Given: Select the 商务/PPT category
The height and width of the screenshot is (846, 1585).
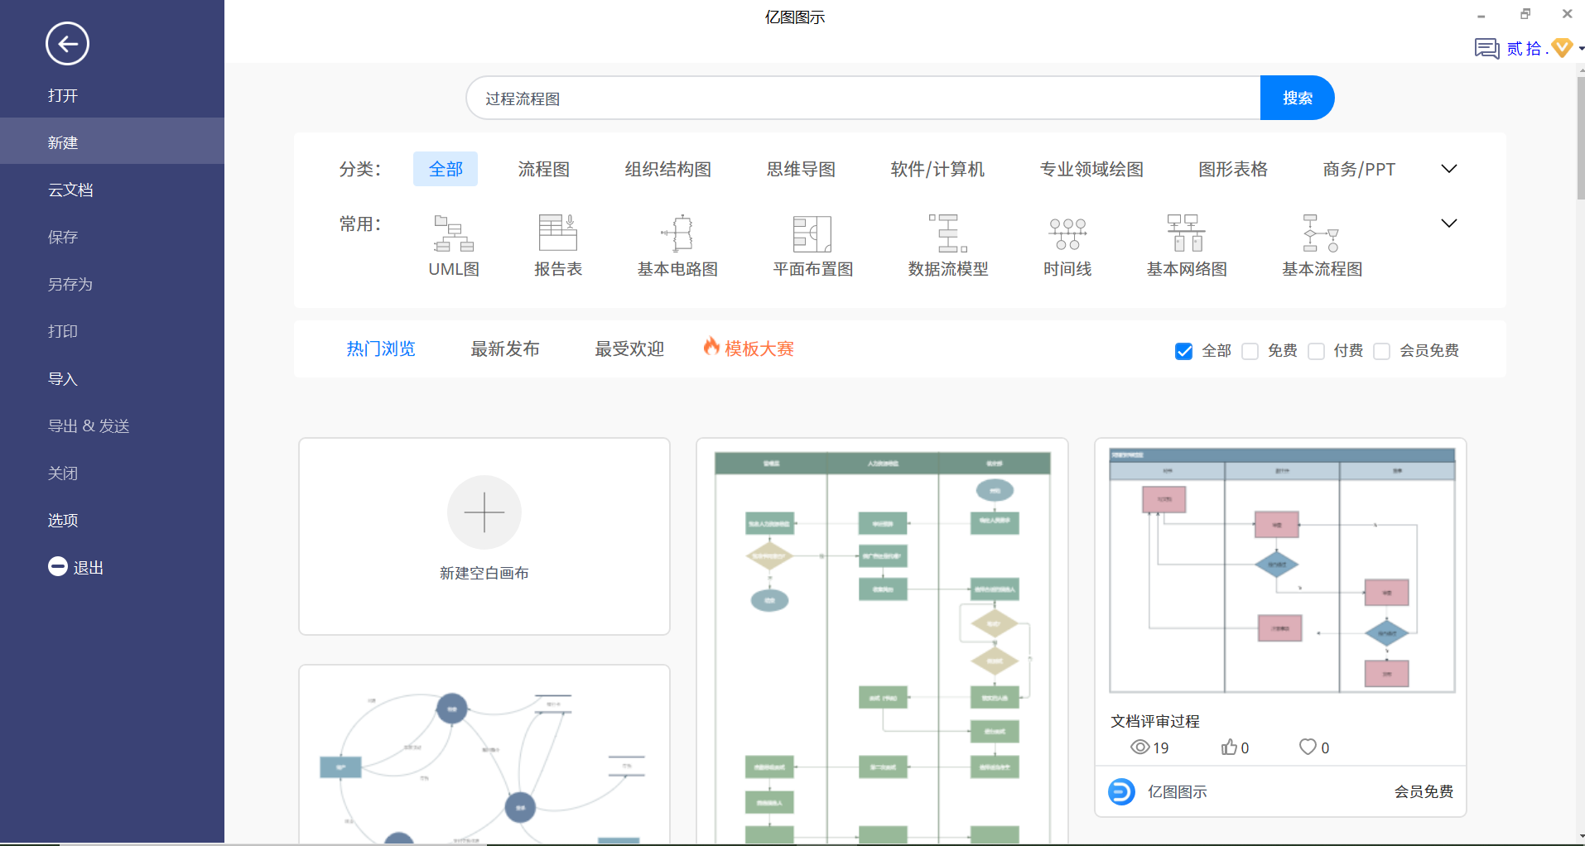Looking at the screenshot, I should click(1359, 169).
